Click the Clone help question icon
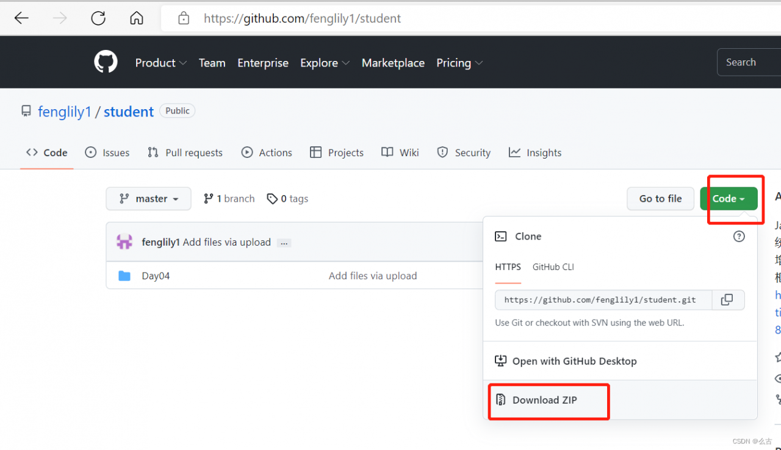Screen dimensions: 781x450 pyautogui.click(x=739, y=237)
